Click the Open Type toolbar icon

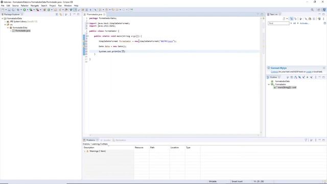coord(56,10)
